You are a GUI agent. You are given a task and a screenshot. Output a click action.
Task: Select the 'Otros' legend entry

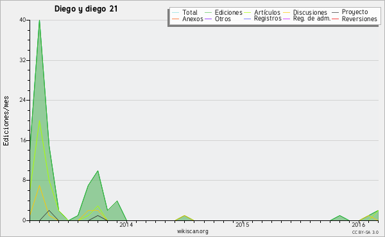coord(223,19)
